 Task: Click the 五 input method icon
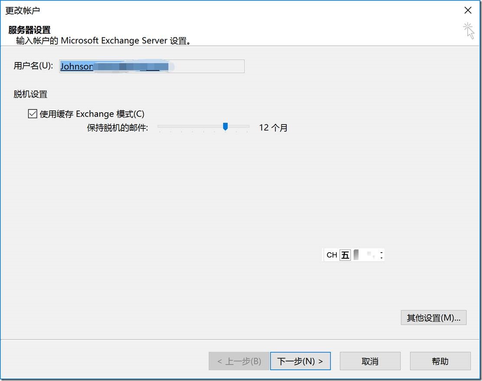[345, 255]
